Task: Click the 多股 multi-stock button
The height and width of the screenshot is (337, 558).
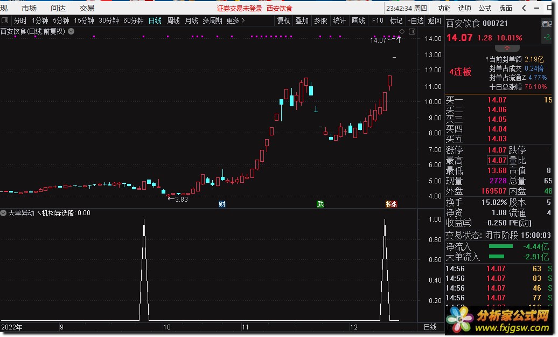Action: tap(320, 20)
